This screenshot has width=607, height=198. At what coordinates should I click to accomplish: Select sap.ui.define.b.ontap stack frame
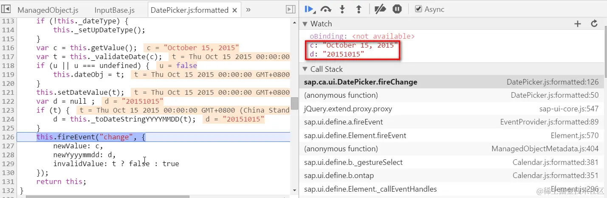point(452,175)
